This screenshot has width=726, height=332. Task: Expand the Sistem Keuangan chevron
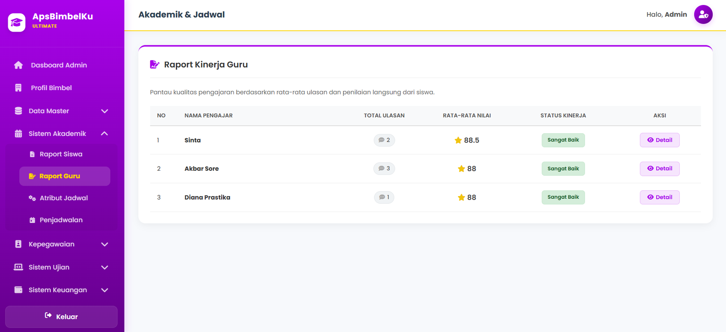(x=104, y=290)
